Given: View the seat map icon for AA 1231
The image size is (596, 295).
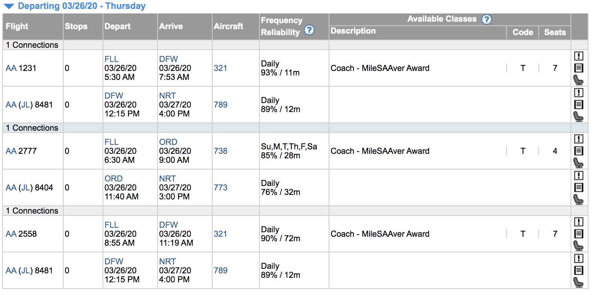Looking at the screenshot, I should click(578, 80).
